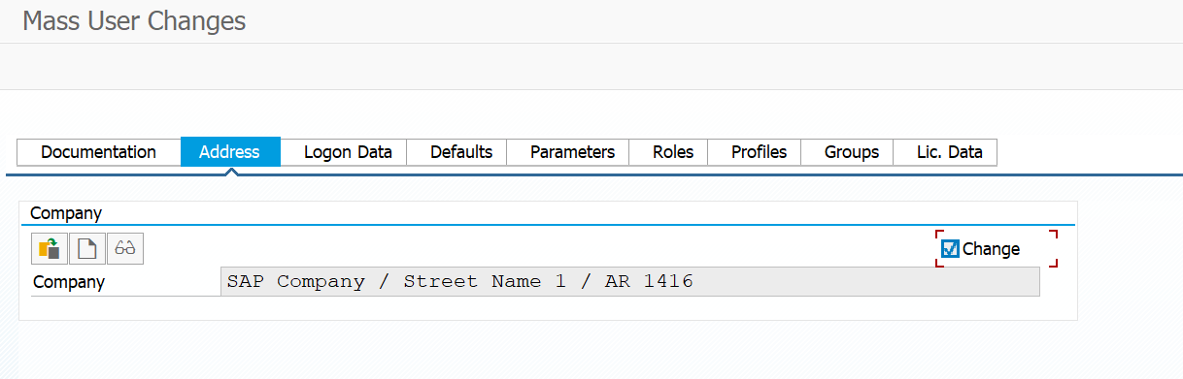Click the Mass User Changes title

(x=134, y=20)
